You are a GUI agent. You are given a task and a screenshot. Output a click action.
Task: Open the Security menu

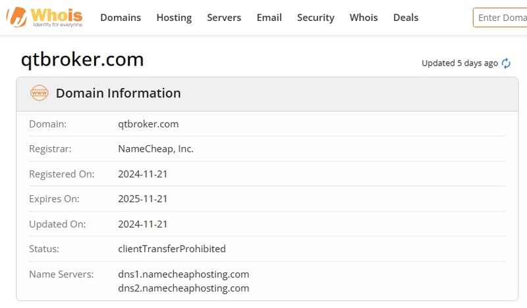(x=316, y=18)
